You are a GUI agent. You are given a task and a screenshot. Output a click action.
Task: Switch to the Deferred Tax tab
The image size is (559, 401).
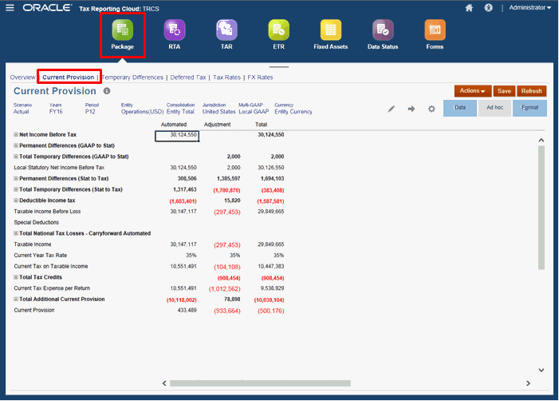coord(188,77)
